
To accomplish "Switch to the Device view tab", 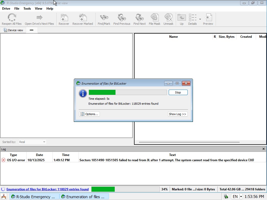I will tap(13, 30).
